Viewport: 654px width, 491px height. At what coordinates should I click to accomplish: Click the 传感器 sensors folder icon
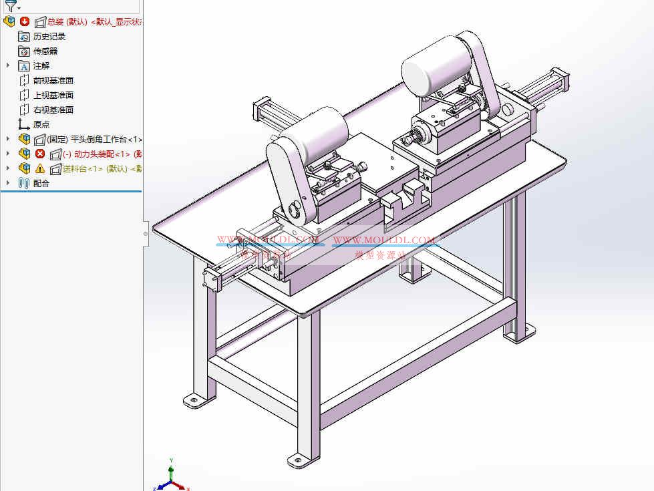23,51
